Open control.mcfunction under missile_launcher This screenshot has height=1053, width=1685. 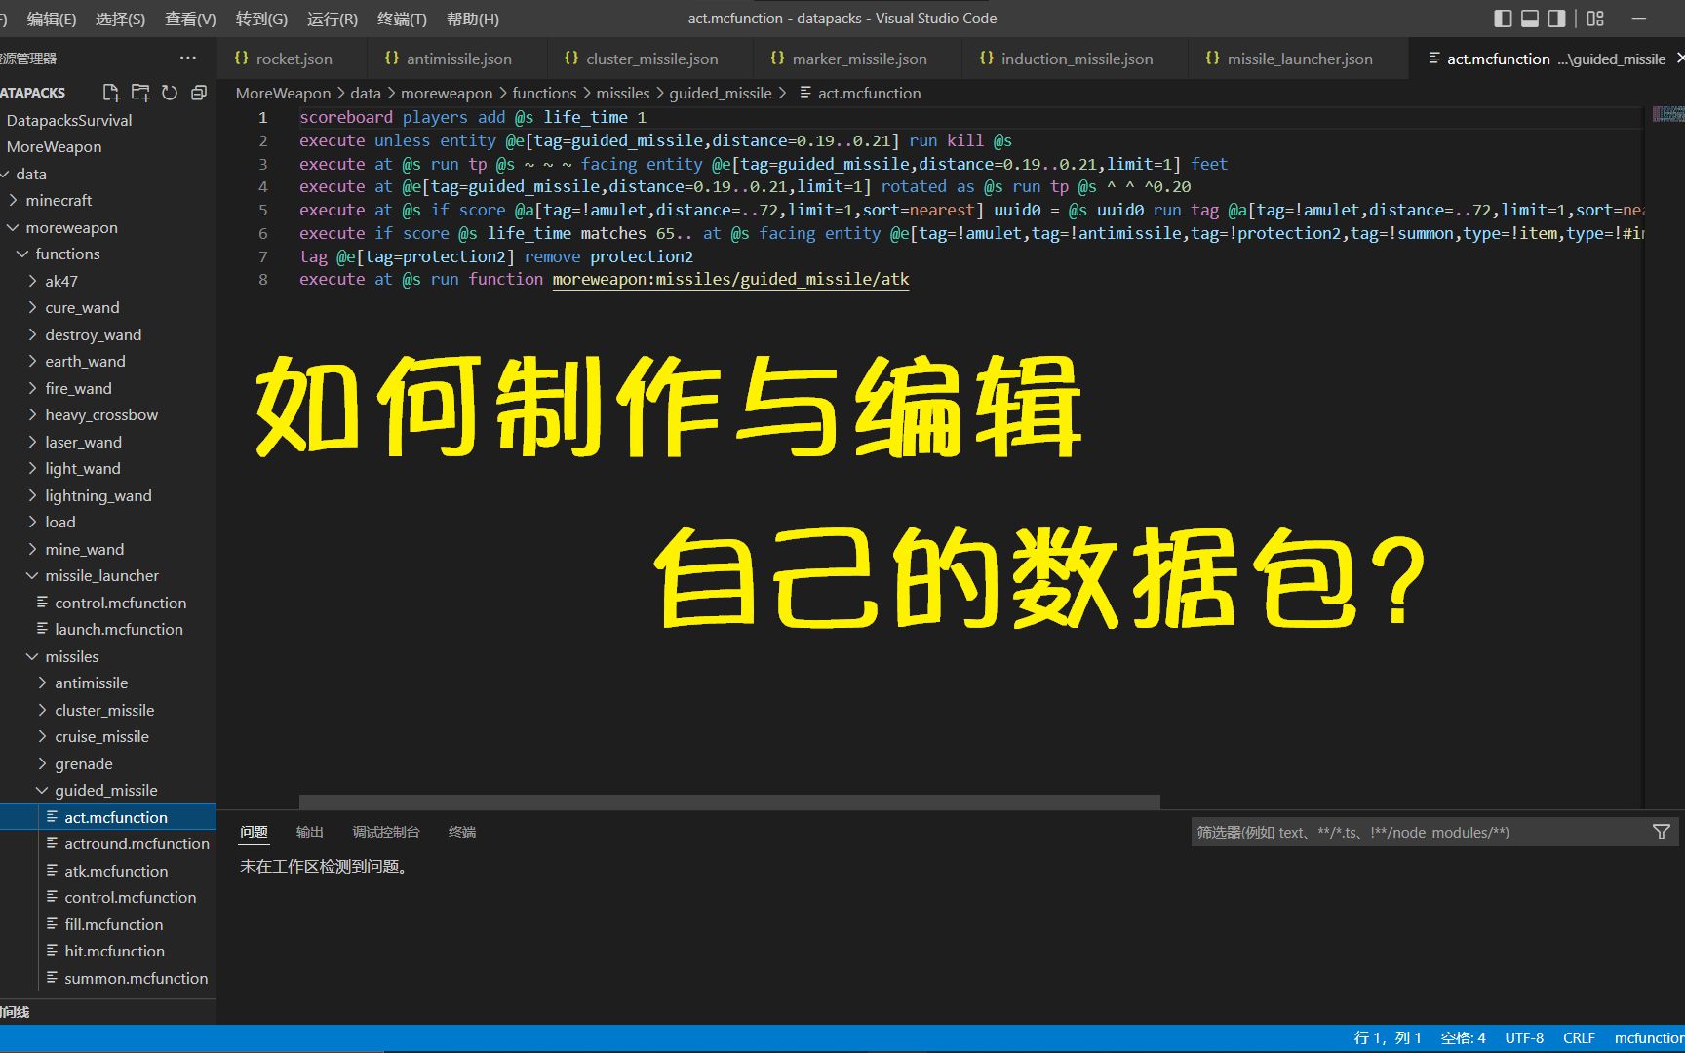click(x=107, y=603)
